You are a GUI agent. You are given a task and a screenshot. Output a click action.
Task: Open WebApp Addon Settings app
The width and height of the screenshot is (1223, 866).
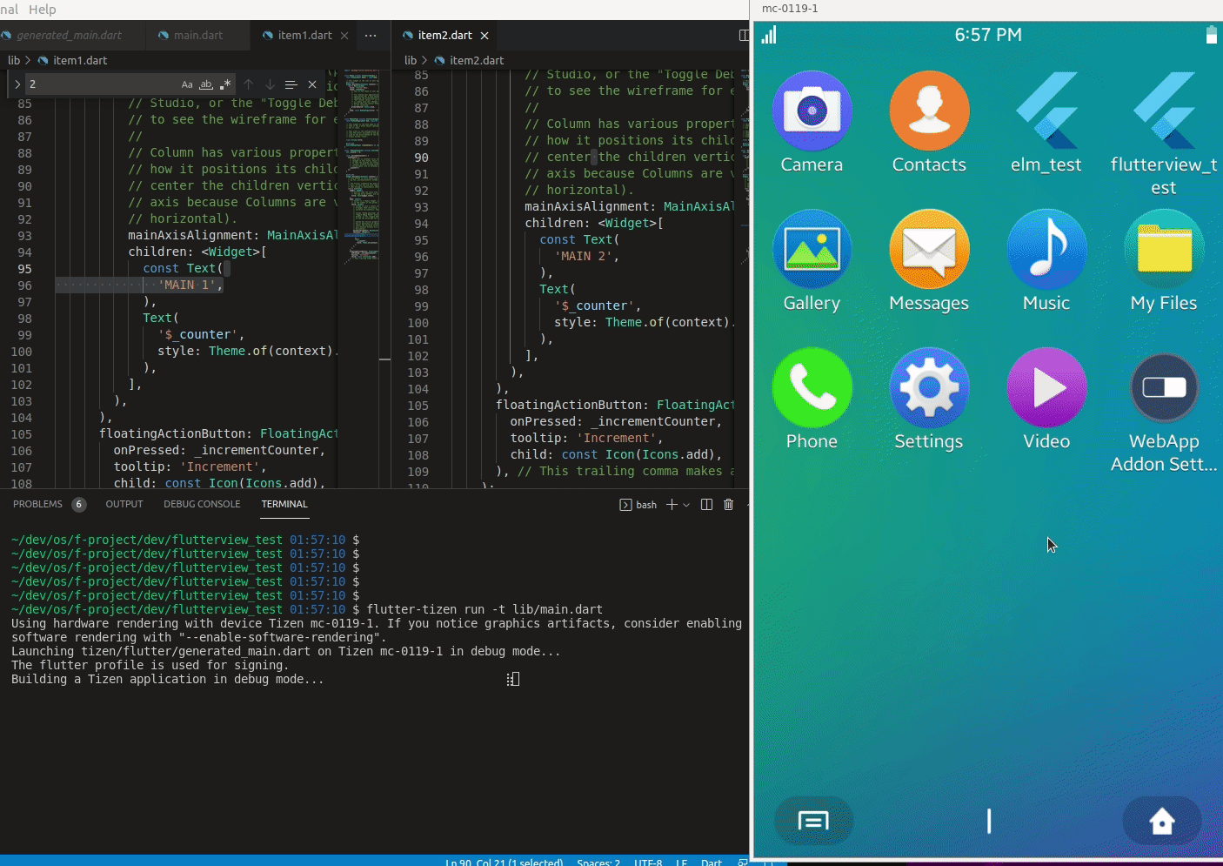coord(1164,388)
